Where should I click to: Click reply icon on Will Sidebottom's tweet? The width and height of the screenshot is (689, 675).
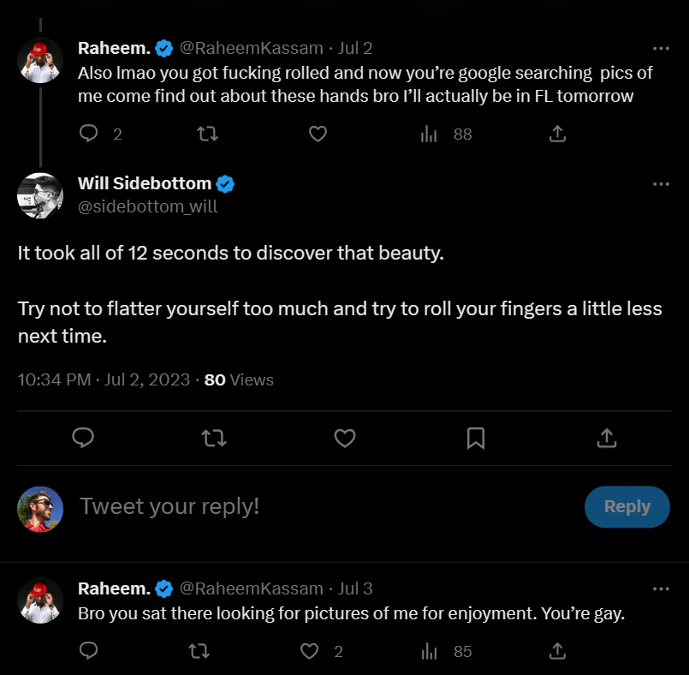click(83, 439)
